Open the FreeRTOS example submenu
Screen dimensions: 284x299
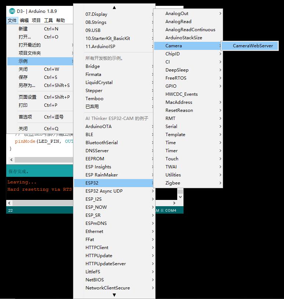click(x=188, y=78)
